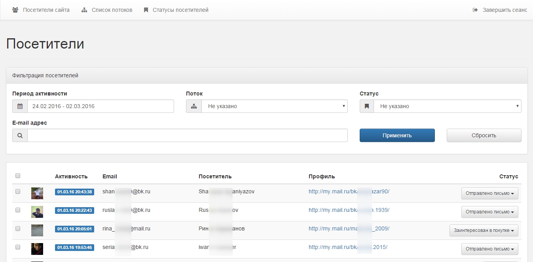Click the search icon beside E-mail field
The width and height of the screenshot is (533, 262).
click(20, 135)
